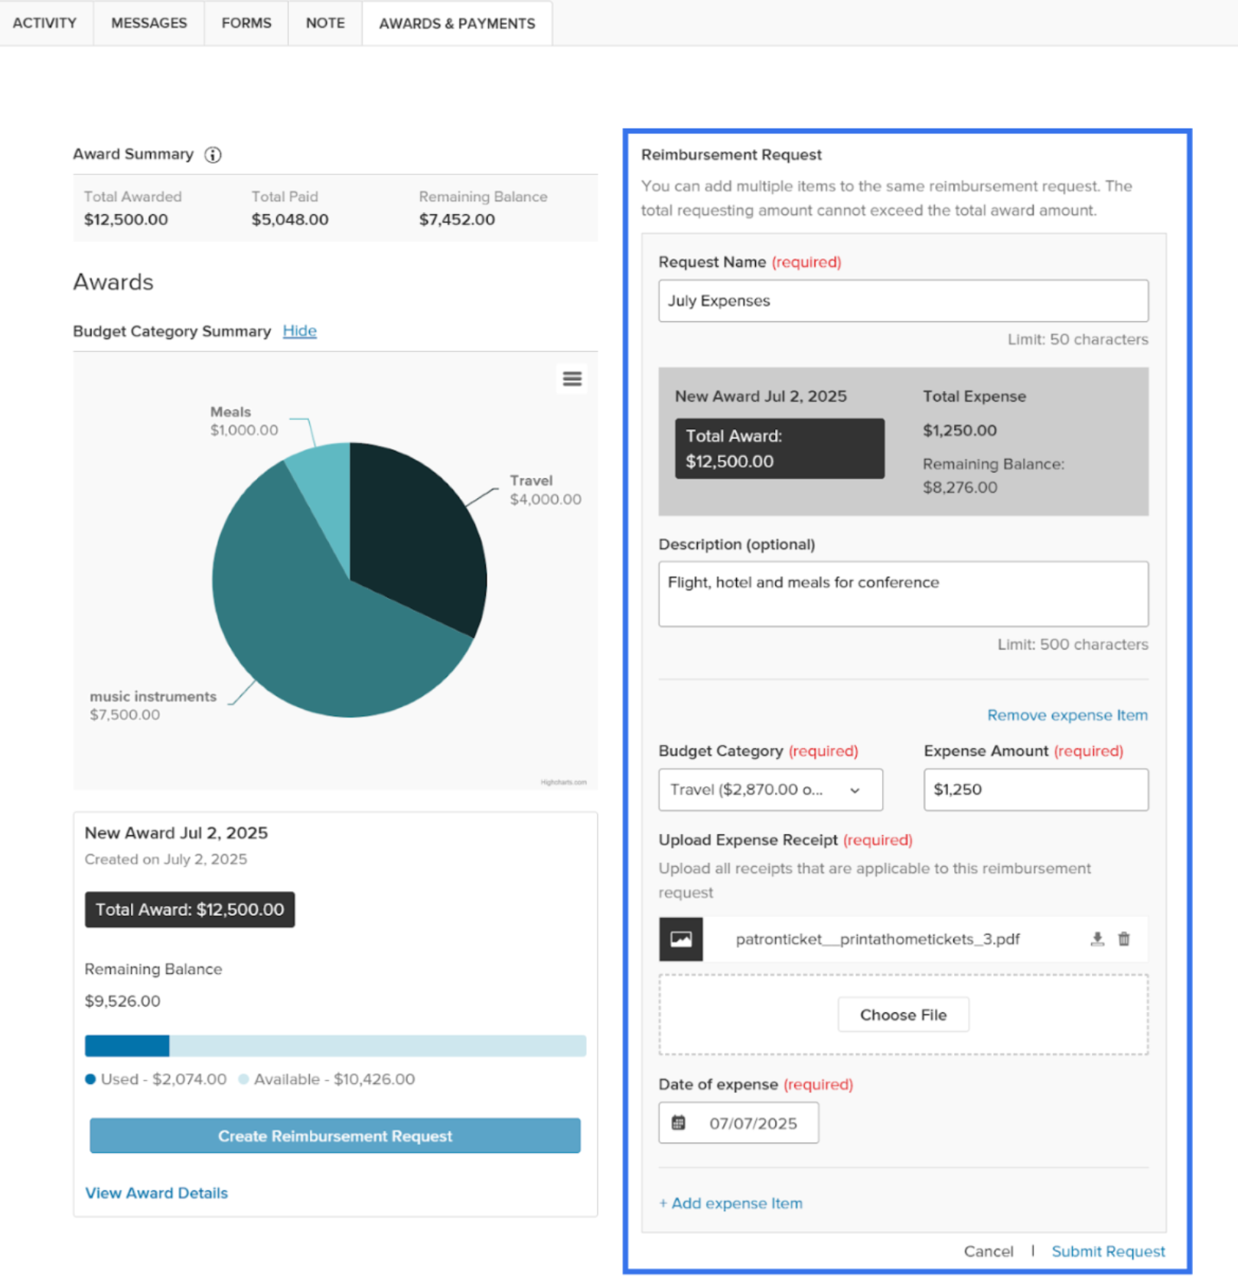This screenshot has width=1238, height=1286.
Task: Click the Choose File button
Action: pyautogui.click(x=903, y=1014)
